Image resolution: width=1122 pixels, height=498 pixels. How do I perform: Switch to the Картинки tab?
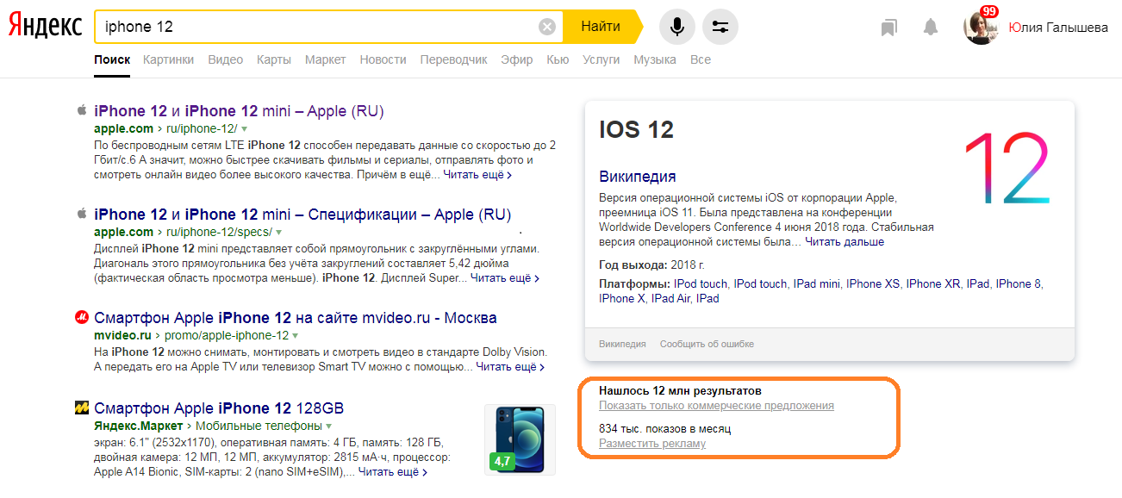tap(169, 59)
